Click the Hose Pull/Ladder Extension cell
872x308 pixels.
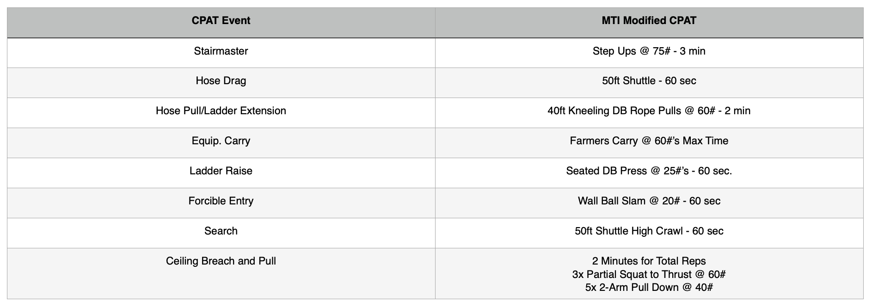click(221, 111)
